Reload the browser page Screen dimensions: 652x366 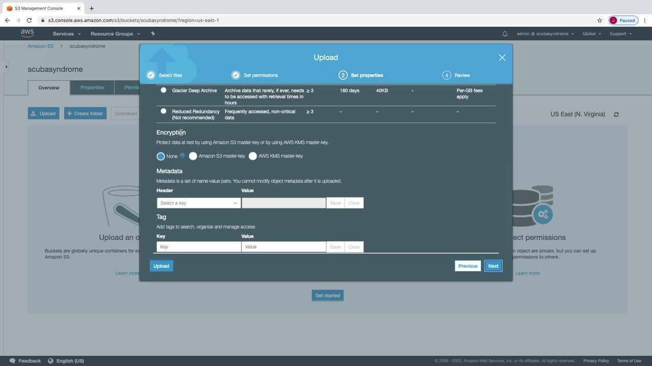point(29,20)
